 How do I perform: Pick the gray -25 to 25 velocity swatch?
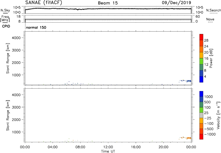pos(201,115)
